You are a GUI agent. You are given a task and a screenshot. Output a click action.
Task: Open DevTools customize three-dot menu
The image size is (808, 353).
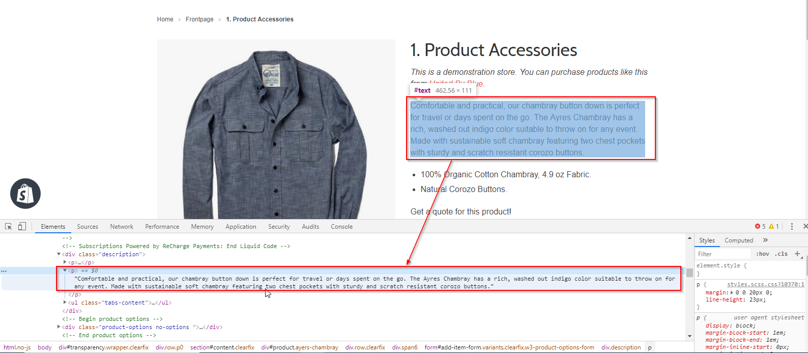pos(792,226)
